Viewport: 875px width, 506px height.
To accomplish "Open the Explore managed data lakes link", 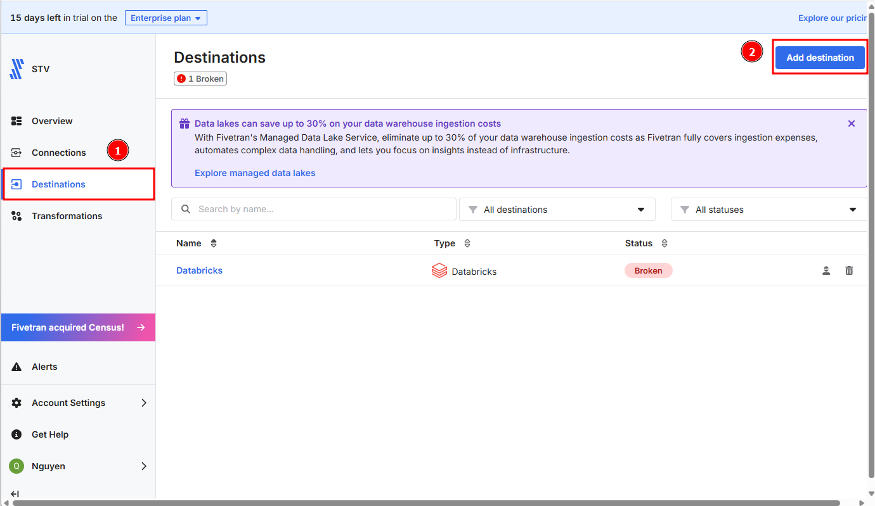I will point(255,173).
